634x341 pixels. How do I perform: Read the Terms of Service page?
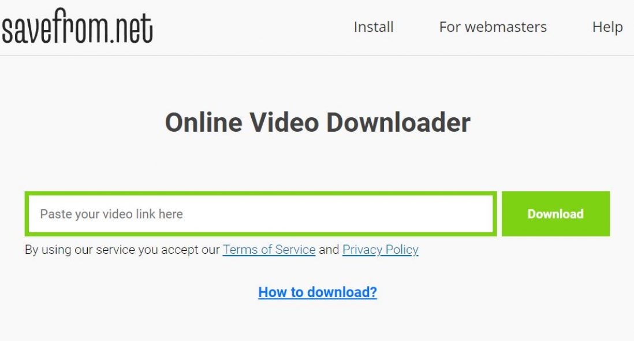click(269, 250)
